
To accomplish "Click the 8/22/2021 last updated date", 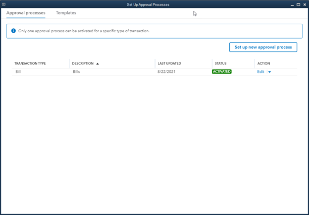I will pos(166,72).
